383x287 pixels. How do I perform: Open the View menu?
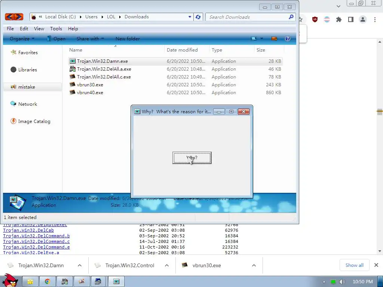[x=39, y=28]
